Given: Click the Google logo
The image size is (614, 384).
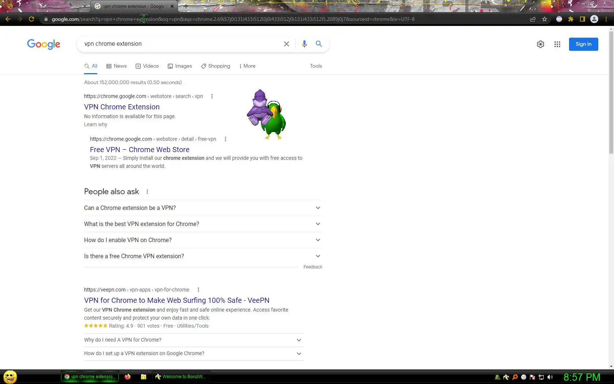Looking at the screenshot, I should 43,44.
